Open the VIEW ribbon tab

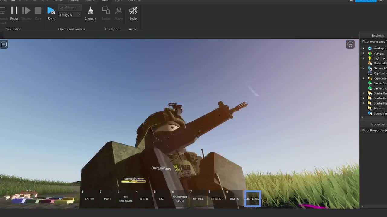119,1
